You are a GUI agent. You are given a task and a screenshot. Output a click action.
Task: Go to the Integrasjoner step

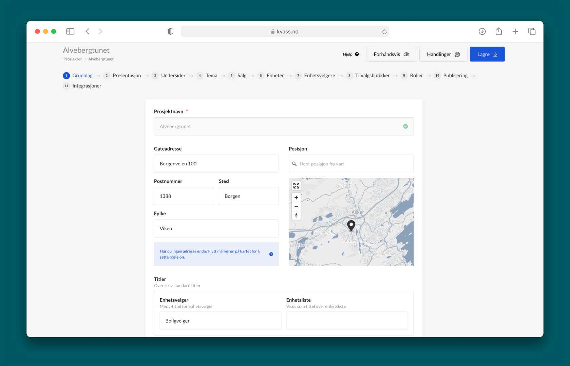pos(82,86)
